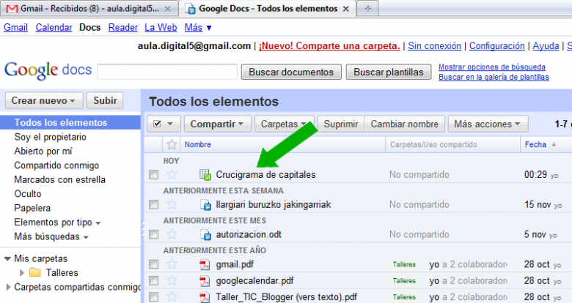Select Oculto in sidebar
This screenshot has height=303, width=572.
tap(28, 194)
